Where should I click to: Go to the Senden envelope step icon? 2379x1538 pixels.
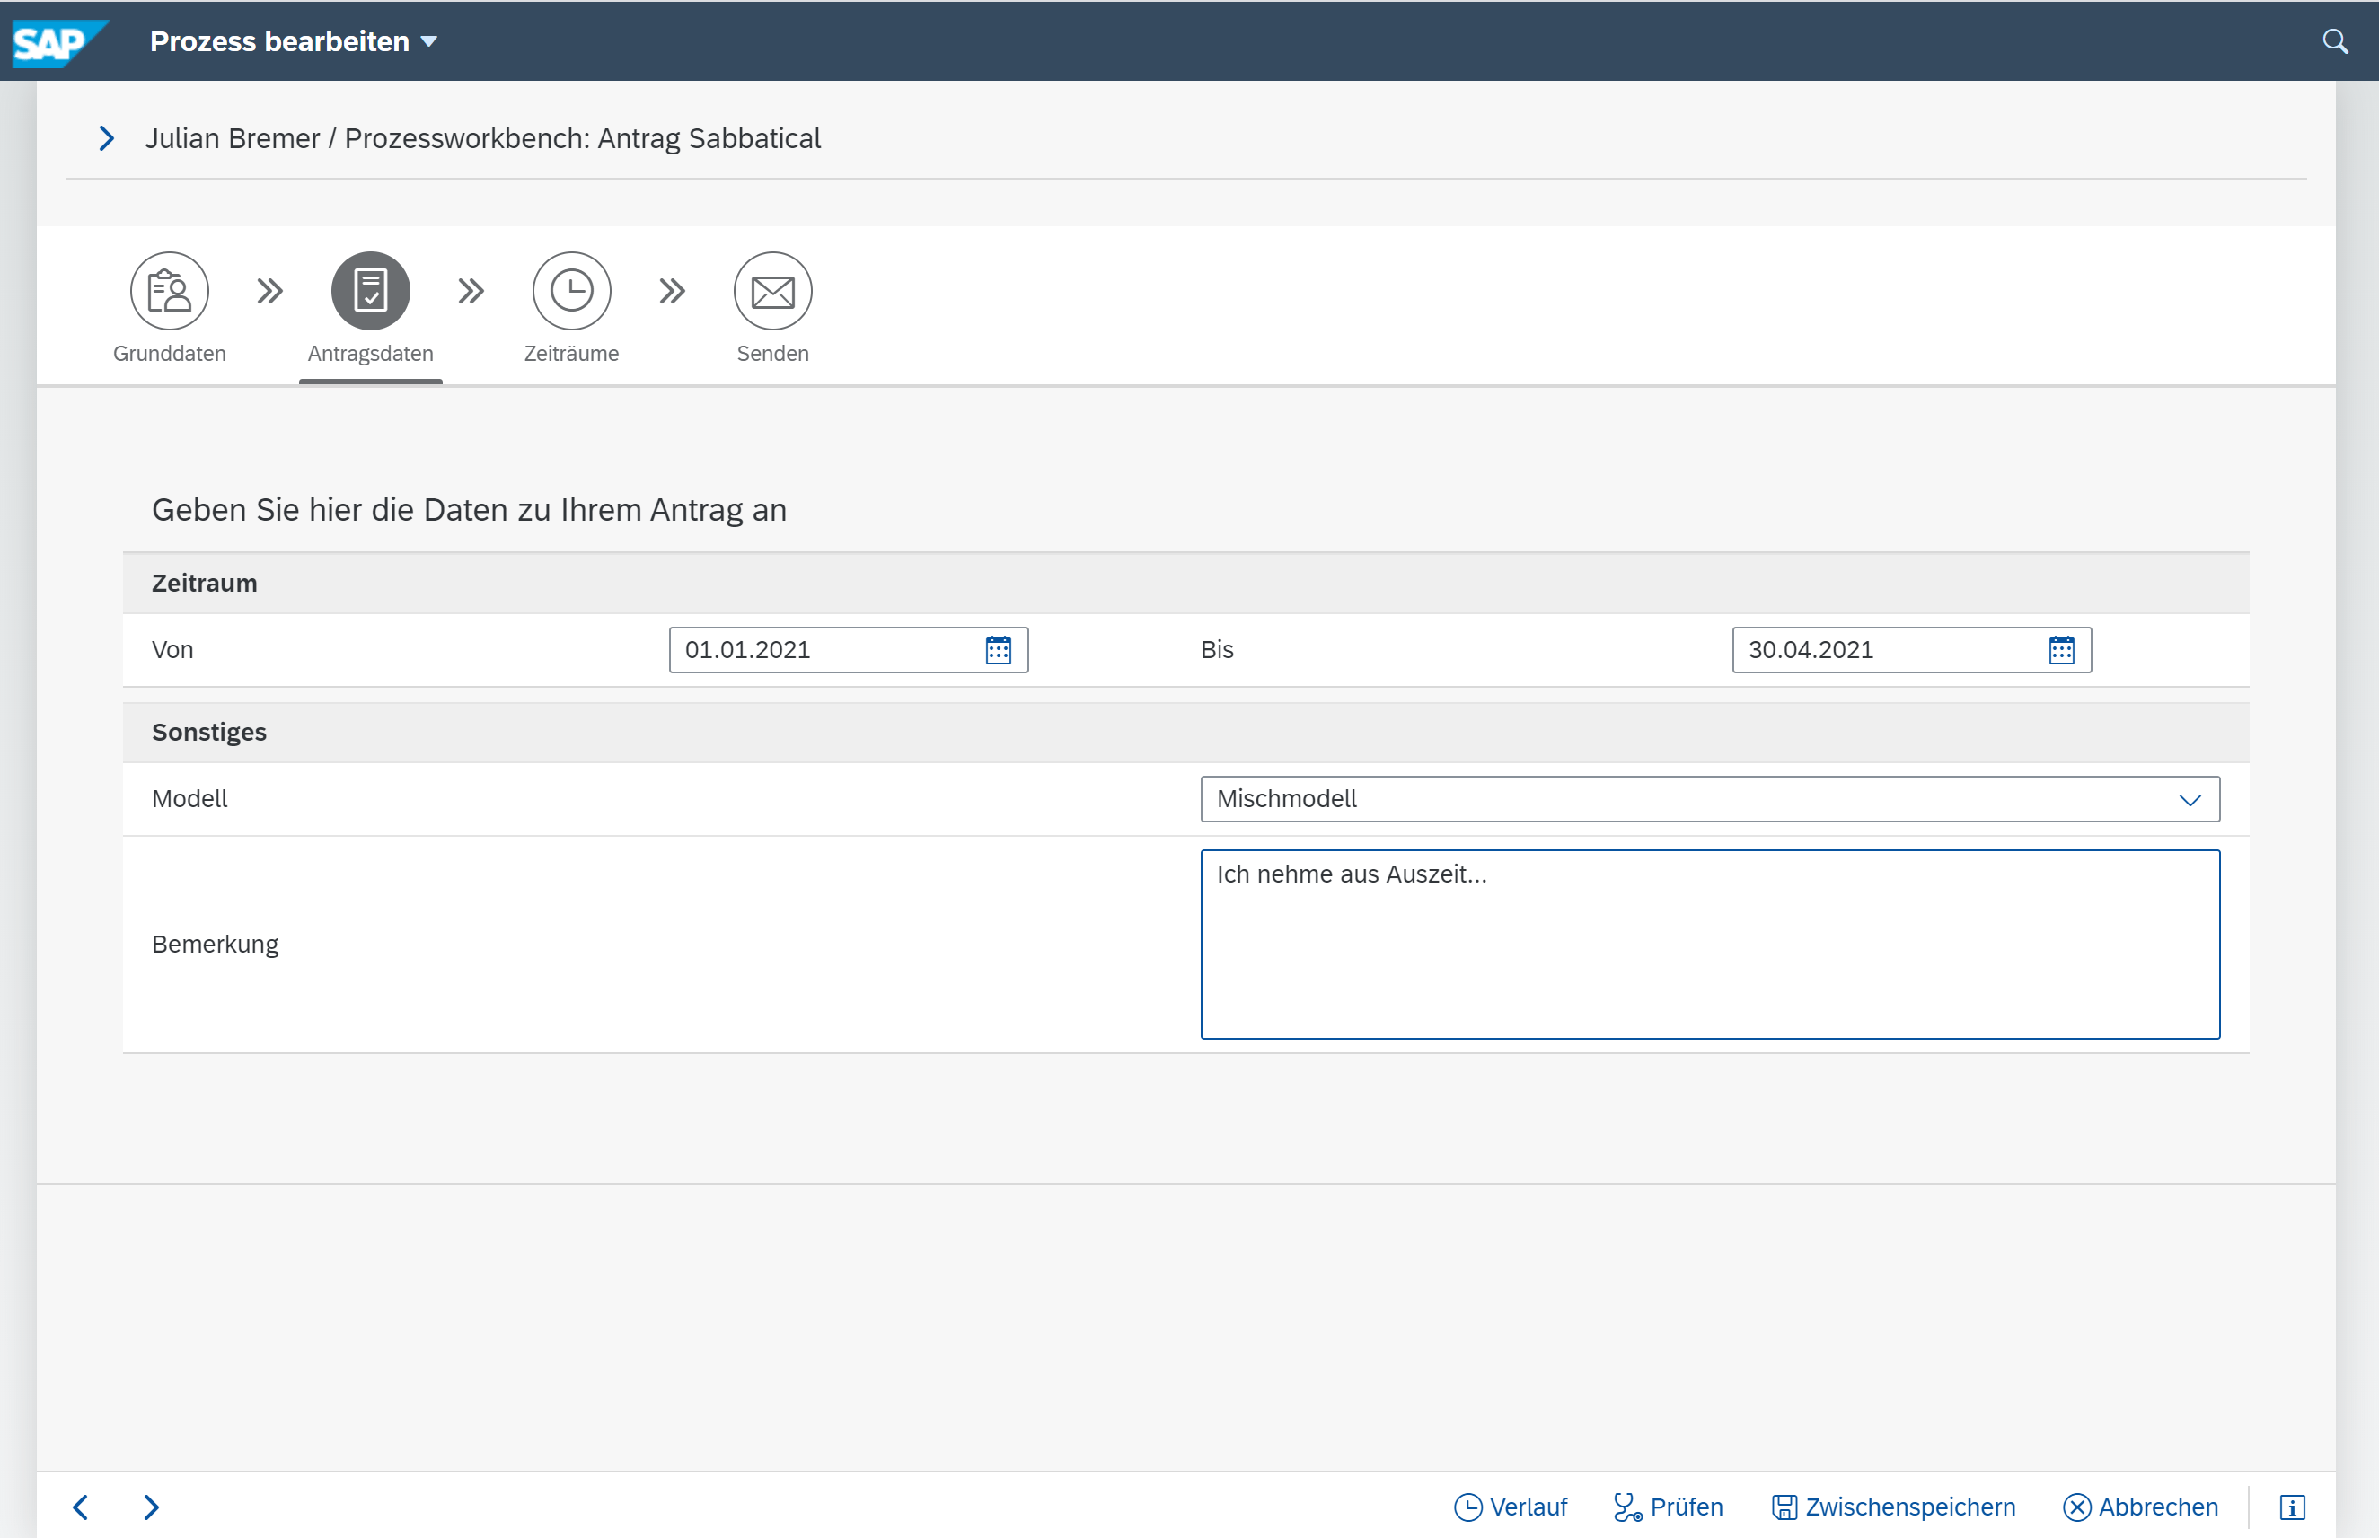pyautogui.click(x=773, y=291)
